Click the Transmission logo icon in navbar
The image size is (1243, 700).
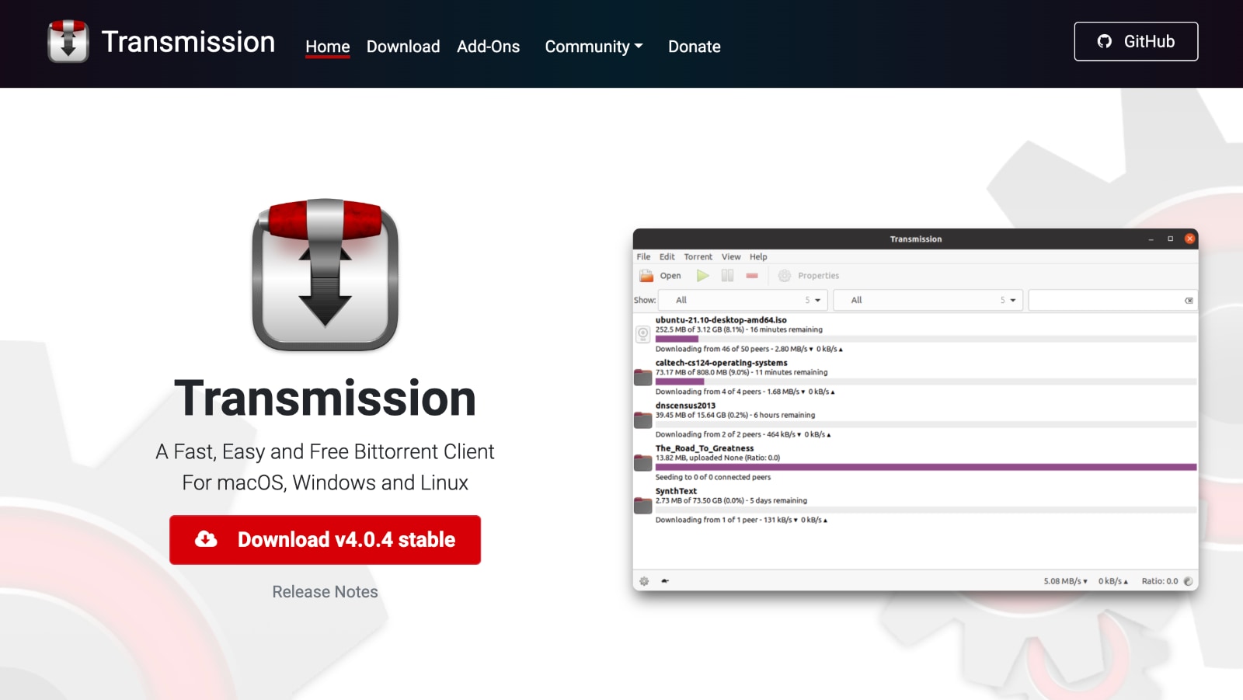tap(68, 41)
